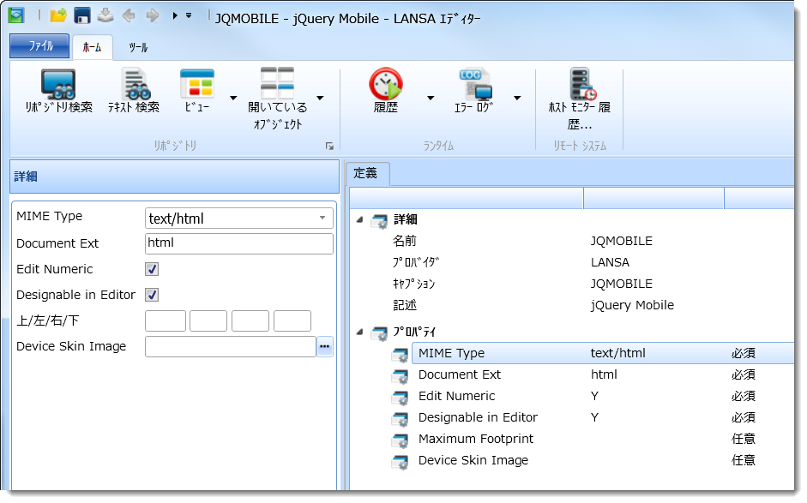Open the MIME Type combo box
The height and width of the screenshot is (503, 807).
coord(239,218)
